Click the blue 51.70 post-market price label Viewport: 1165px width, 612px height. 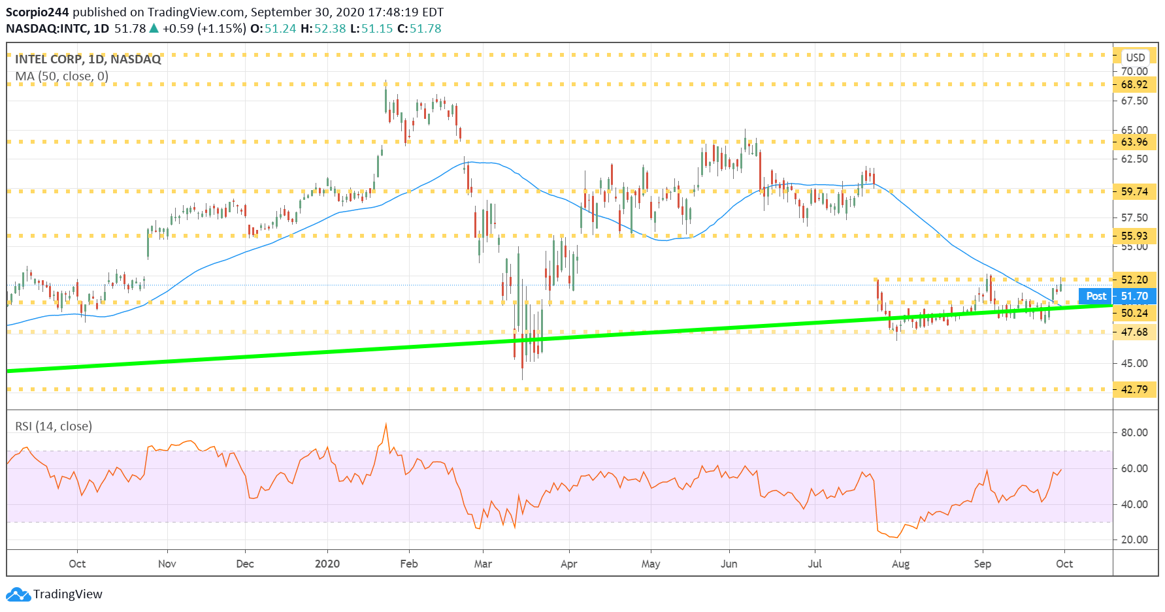[x=1134, y=296]
